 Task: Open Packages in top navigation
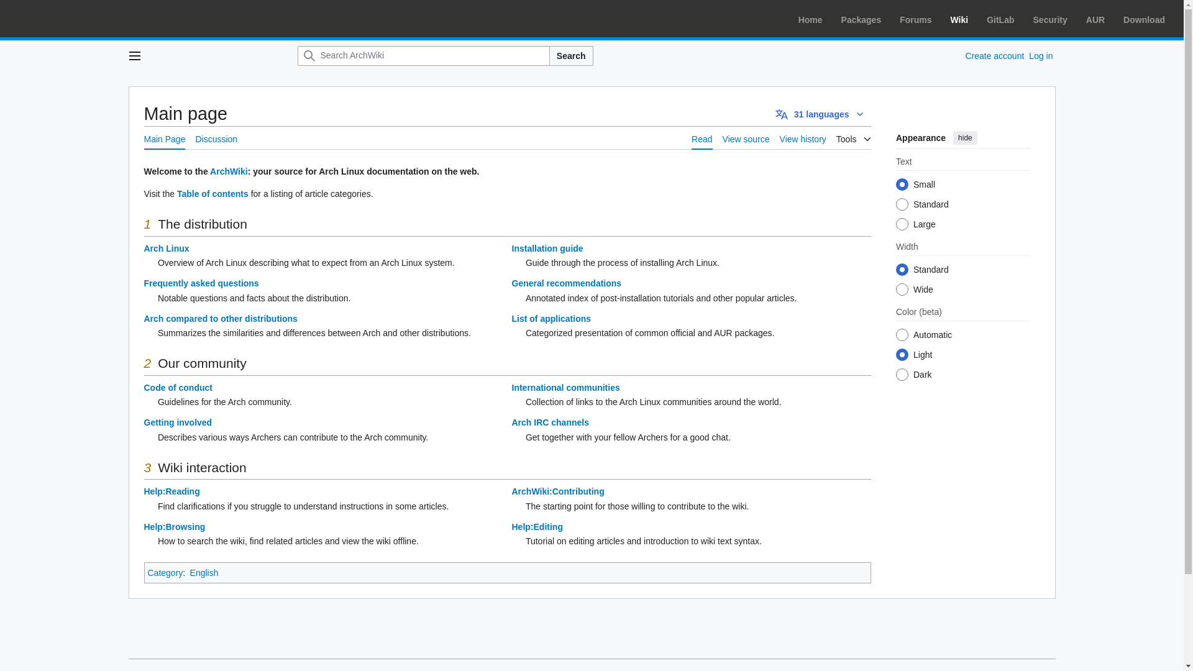click(861, 20)
